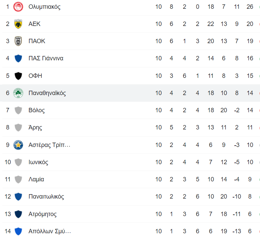
Task: Click the Ατρόμητος rank number 13
Action: (x=8, y=214)
